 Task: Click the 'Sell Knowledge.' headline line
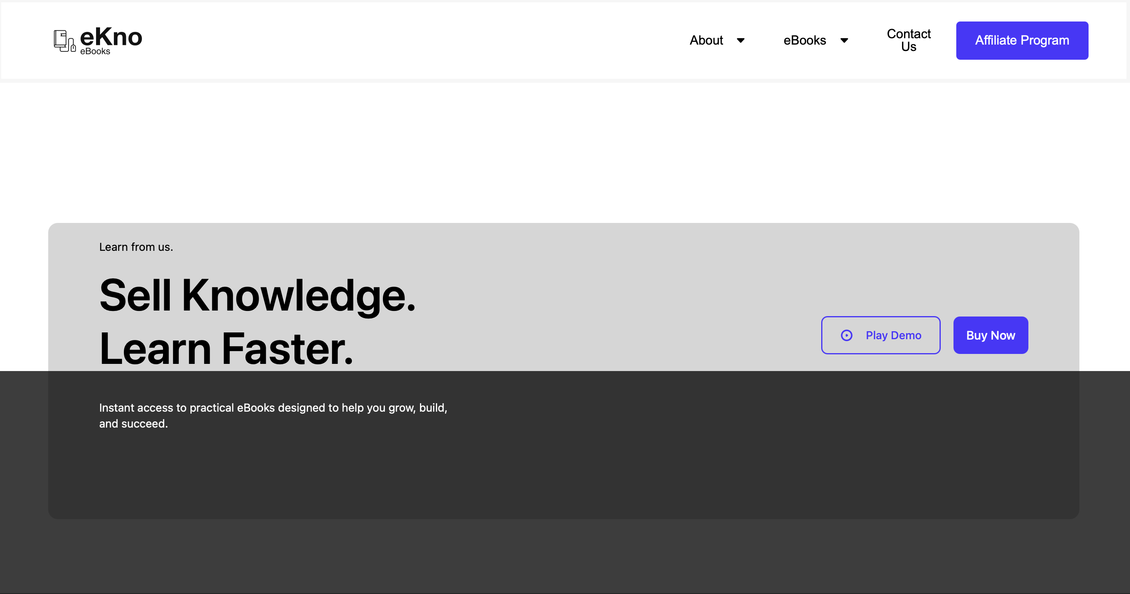coord(257,296)
